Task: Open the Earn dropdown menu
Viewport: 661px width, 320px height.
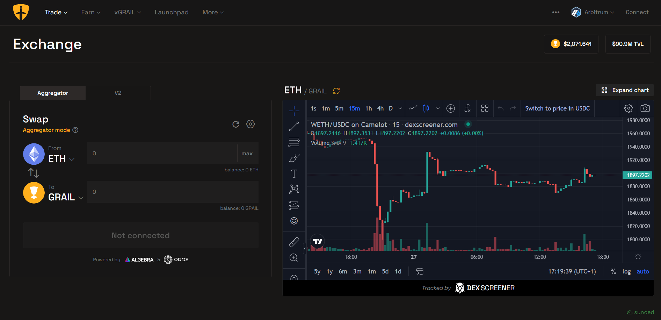Action: [91, 12]
